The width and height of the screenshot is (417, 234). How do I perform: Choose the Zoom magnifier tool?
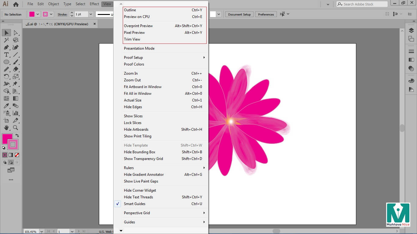(x=16, y=128)
